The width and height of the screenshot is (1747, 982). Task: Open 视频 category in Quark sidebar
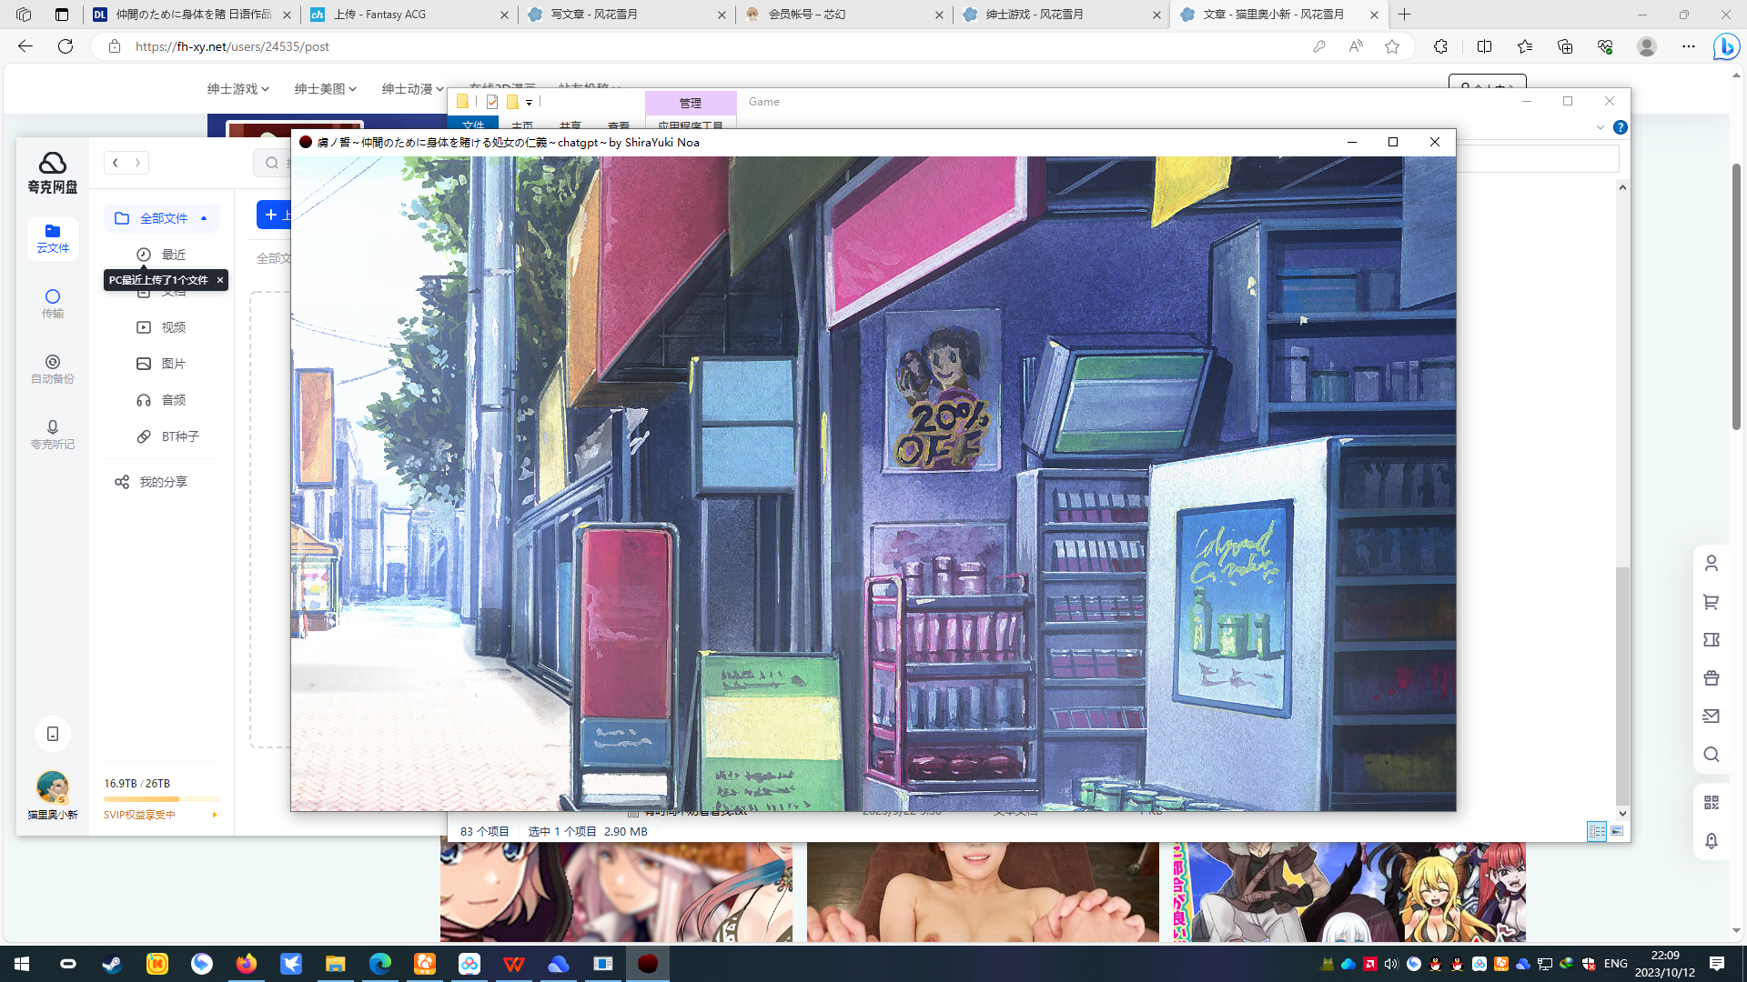click(x=173, y=327)
